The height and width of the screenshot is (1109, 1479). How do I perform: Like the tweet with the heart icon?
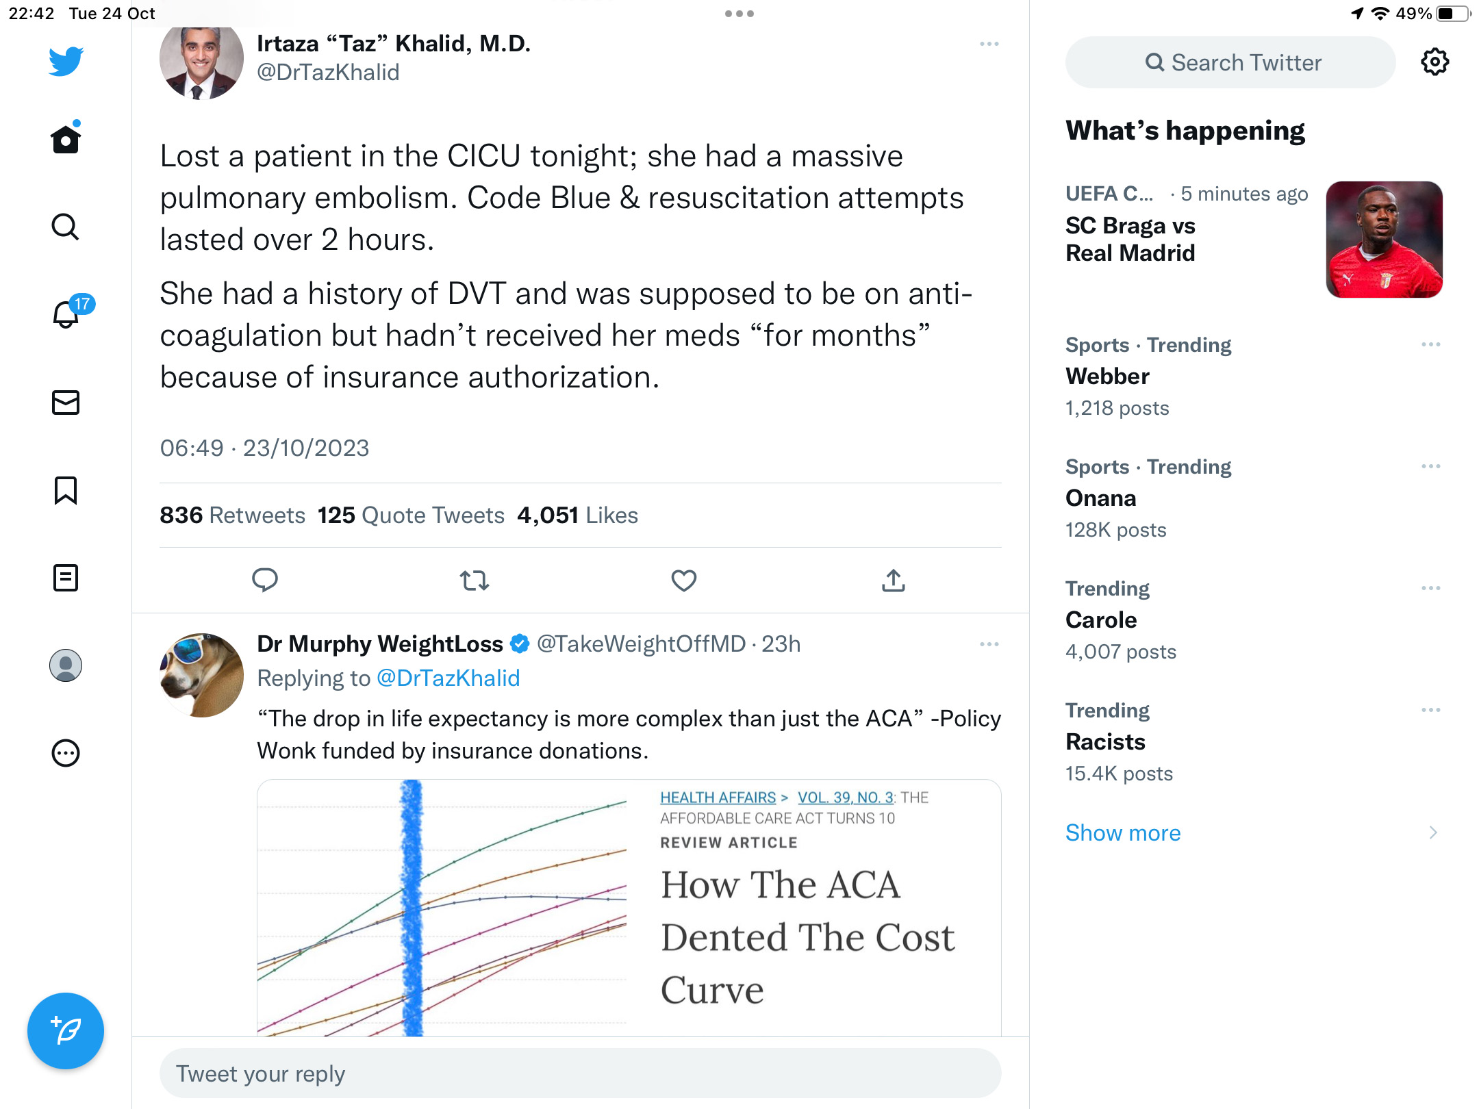pyautogui.click(x=683, y=581)
